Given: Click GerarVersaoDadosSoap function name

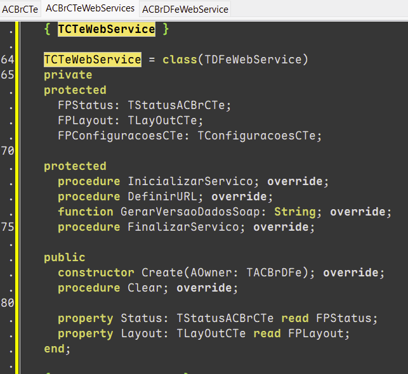Looking at the screenshot, I should [190, 212].
